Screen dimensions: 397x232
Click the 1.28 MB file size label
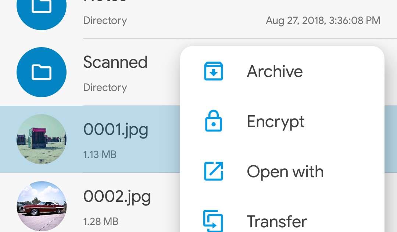[x=101, y=221]
